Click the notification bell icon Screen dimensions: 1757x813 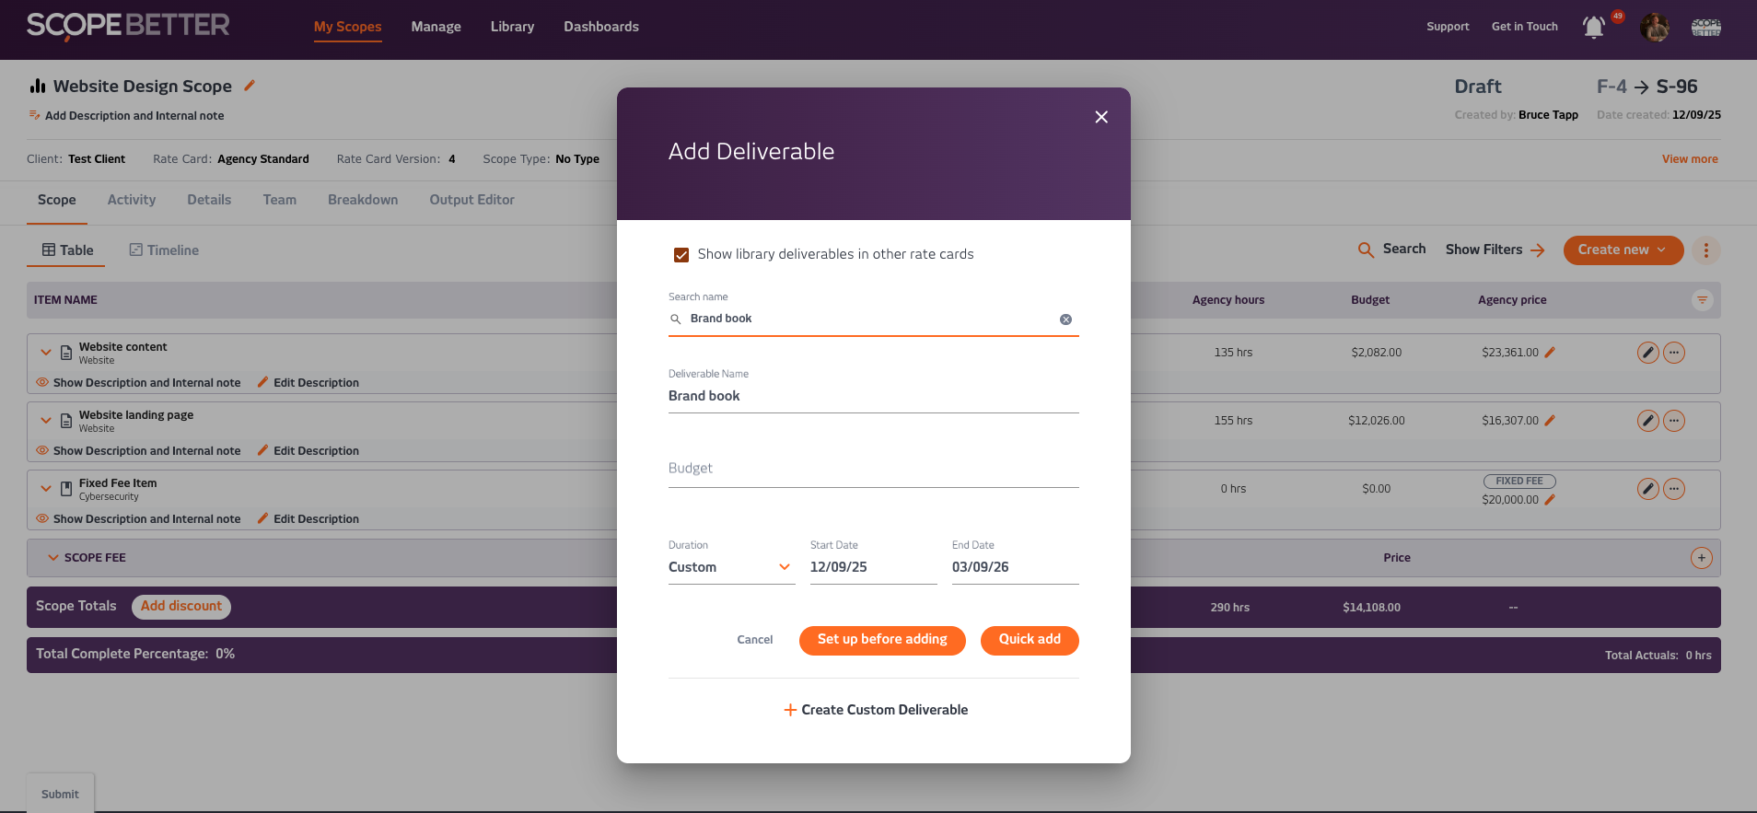(x=1593, y=28)
